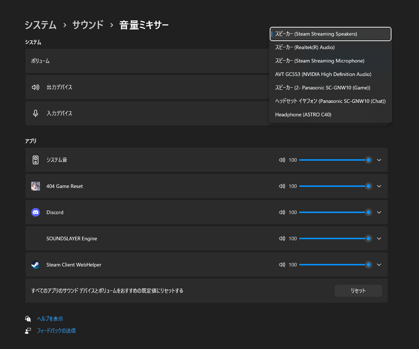Click the SOUNDSLAYER Engine volume slider handle
Screen dimensions: 419x349
pyautogui.click(x=369, y=238)
